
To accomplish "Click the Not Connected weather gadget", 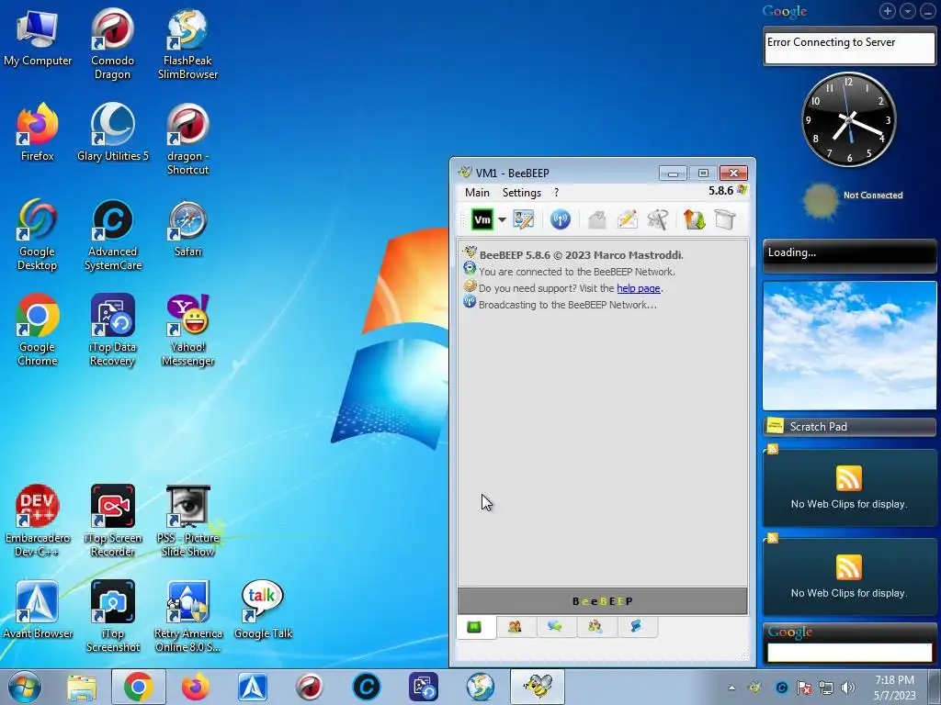I will pyautogui.click(x=852, y=199).
